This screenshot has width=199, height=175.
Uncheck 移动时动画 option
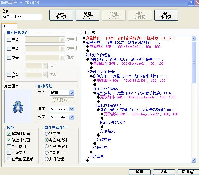[9, 133]
